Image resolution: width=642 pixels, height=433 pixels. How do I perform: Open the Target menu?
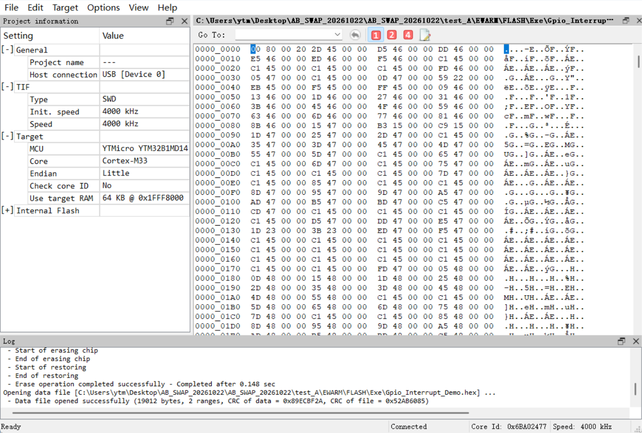(65, 8)
